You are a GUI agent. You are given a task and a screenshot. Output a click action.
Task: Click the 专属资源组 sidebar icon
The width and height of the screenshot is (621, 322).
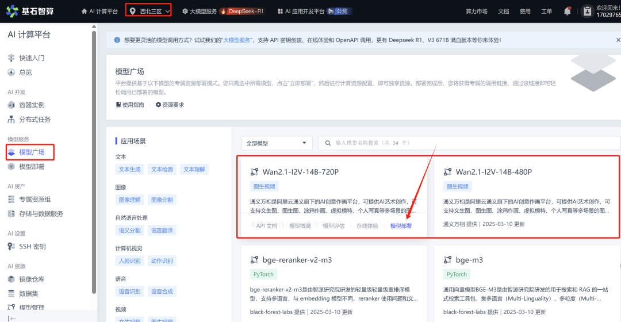pos(11,199)
